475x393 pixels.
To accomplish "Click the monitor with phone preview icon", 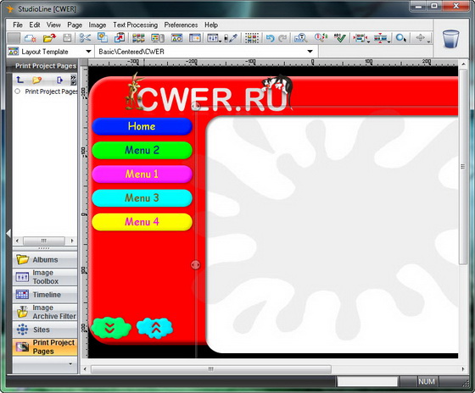I will (x=158, y=38).
